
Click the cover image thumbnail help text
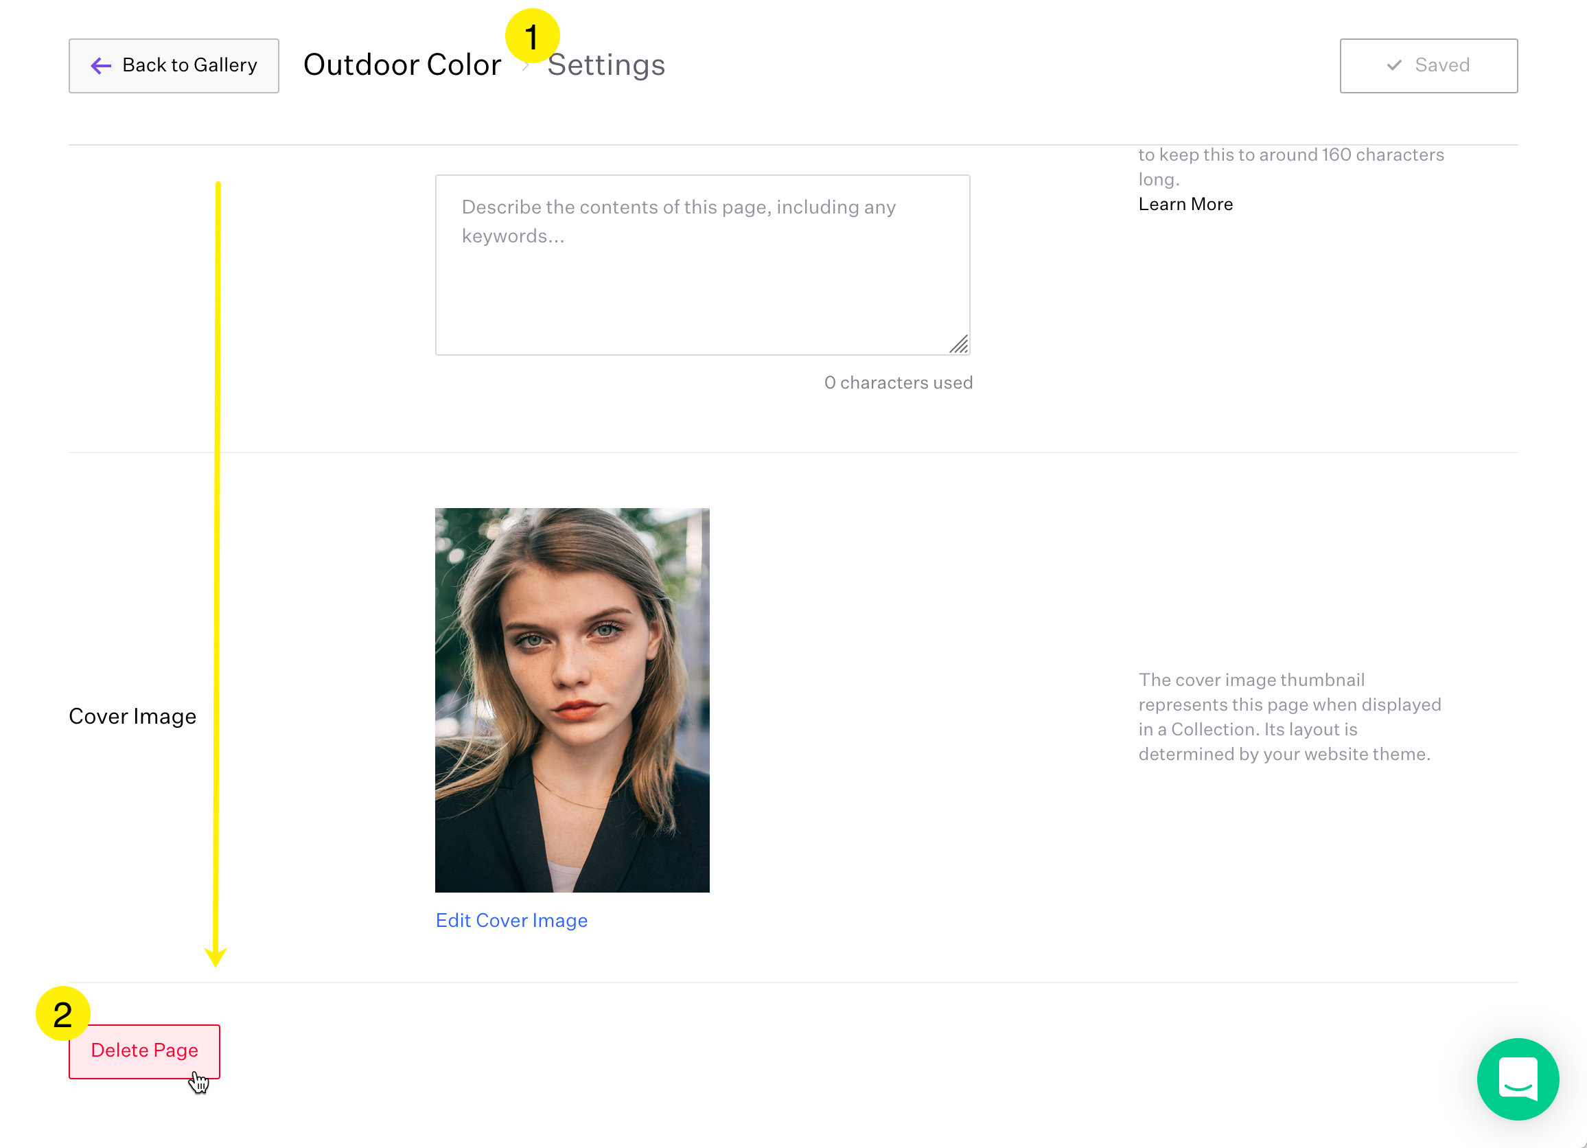tap(1289, 717)
